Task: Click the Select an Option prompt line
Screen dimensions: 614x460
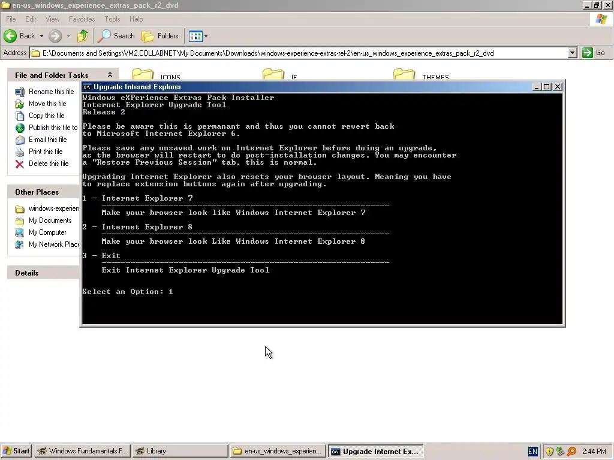Action: [128, 292]
